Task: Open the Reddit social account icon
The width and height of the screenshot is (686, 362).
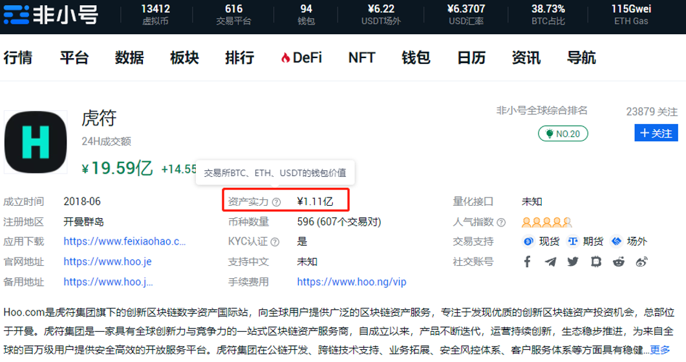Action: [619, 262]
